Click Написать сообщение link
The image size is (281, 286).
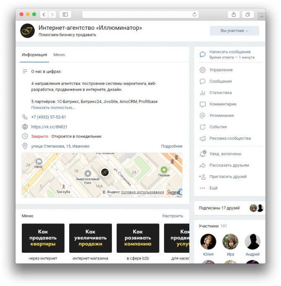(230, 52)
